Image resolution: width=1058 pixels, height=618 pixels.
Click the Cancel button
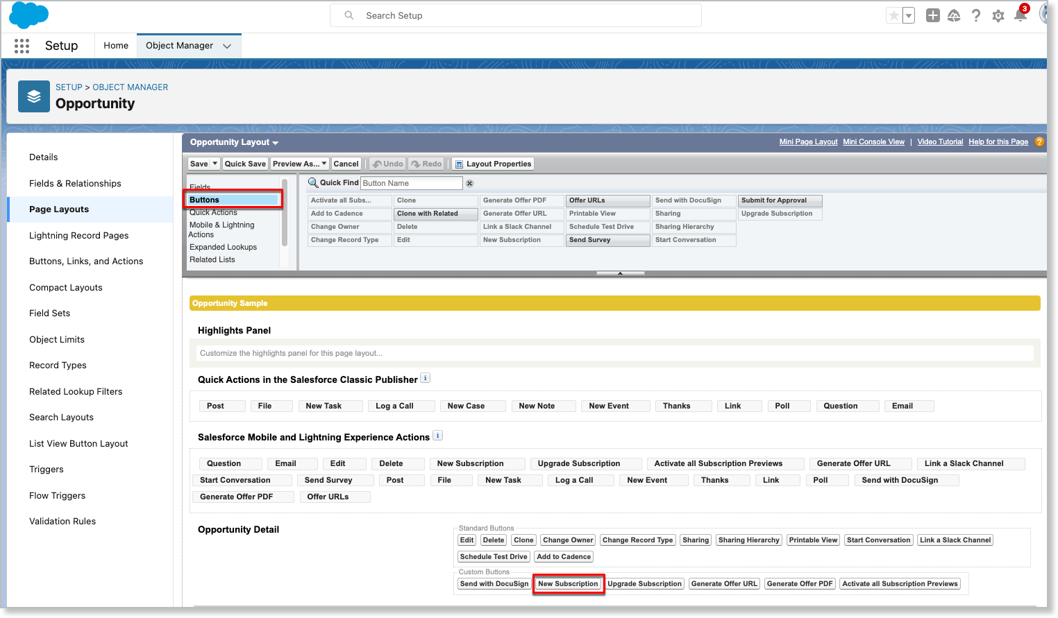click(x=346, y=164)
